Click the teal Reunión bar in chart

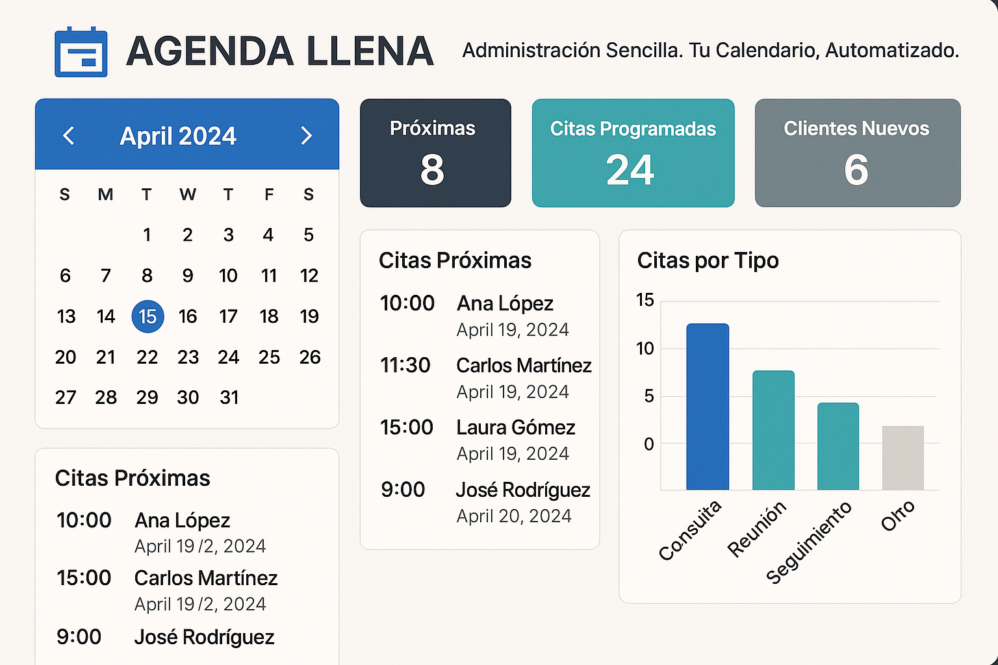point(773,430)
